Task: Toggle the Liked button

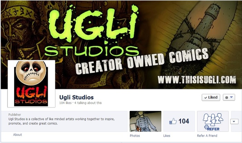Action: point(211,98)
